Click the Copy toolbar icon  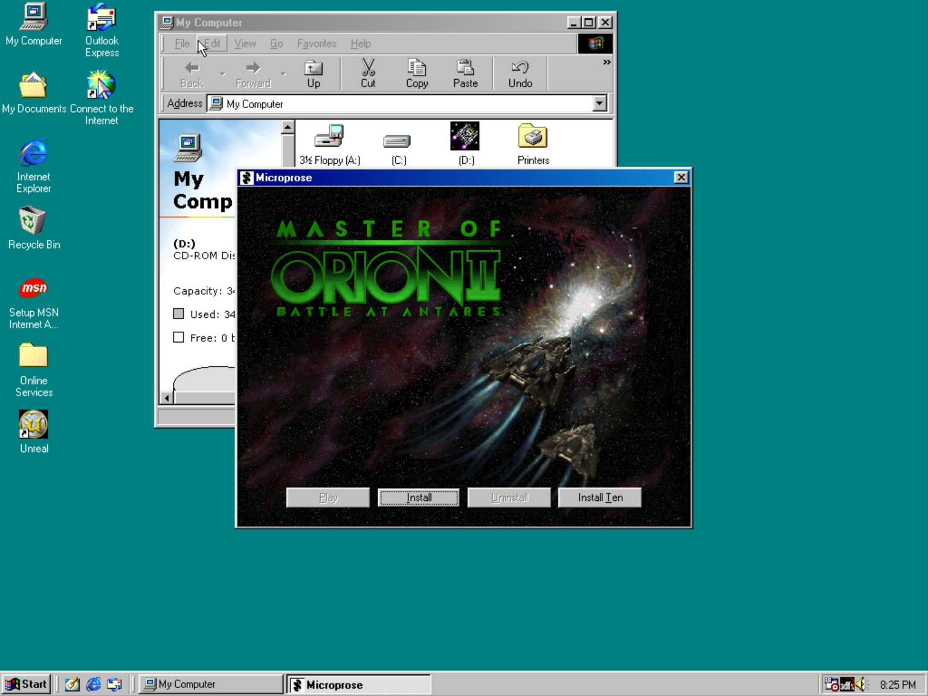(417, 74)
